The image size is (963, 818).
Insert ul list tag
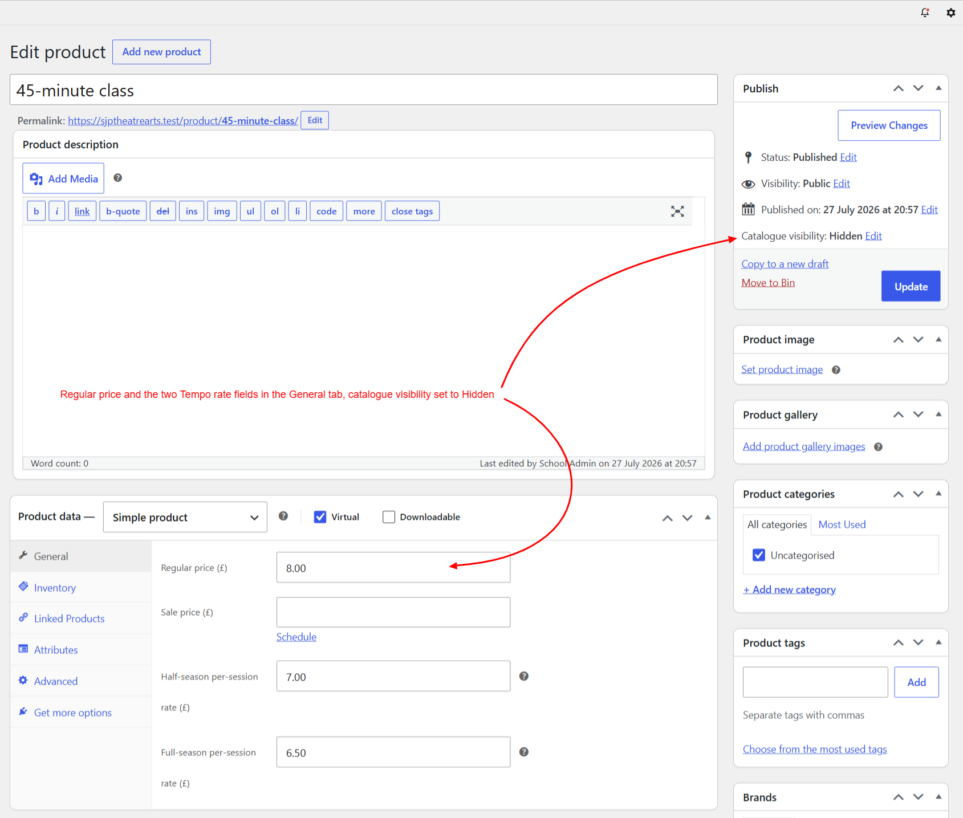[250, 211]
